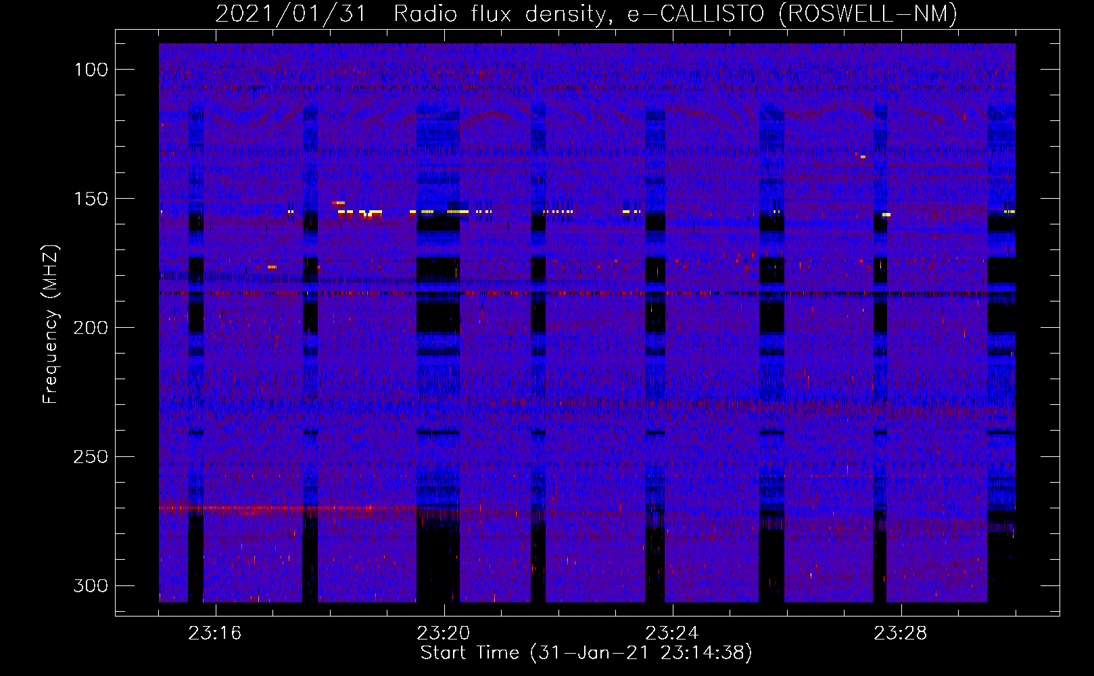Select the 100 frequency tick label
The image size is (1094, 676).
[x=91, y=70]
